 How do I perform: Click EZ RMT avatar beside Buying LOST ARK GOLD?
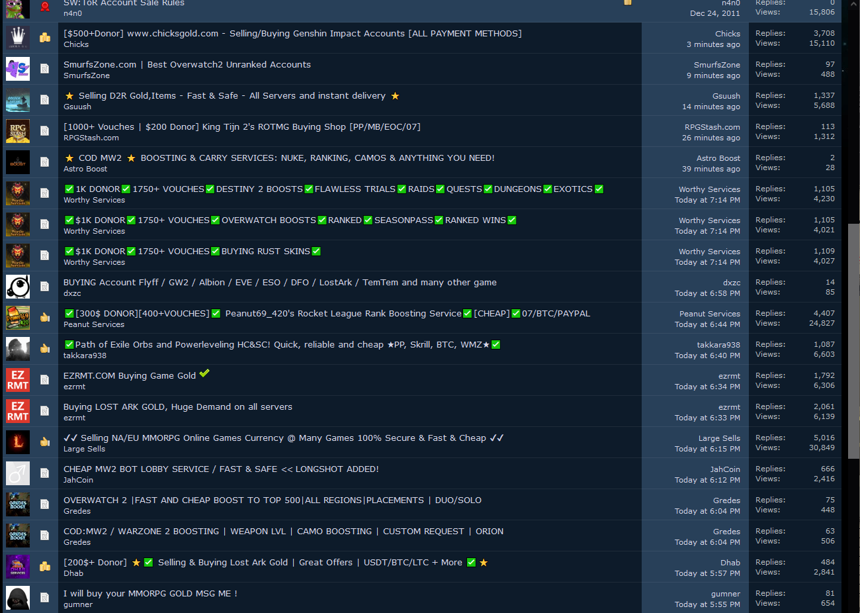[x=18, y=411]
